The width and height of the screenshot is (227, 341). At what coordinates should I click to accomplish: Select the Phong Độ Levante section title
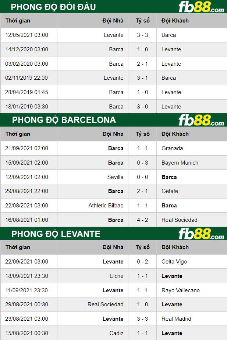tap(56, 234)
